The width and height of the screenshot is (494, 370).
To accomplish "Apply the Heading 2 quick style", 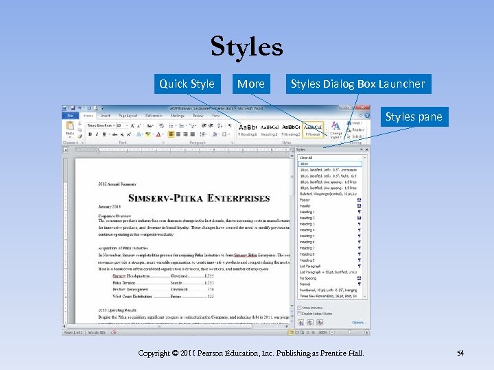I will coord(270,129).
